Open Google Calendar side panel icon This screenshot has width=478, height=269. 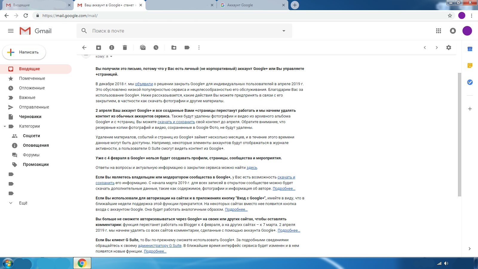pyautogui.click(x=470, y=49)
